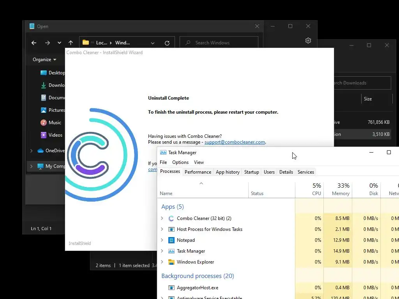Click the Windows Explorer folder icon
This screenshot has height=299, width=399.
171,262
